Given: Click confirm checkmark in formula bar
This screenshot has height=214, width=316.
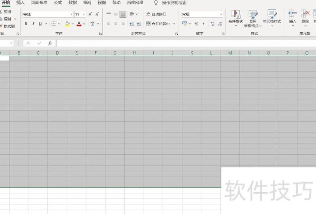Looking at the screenshot, I should pyautogui.click(x=39, y=43).
